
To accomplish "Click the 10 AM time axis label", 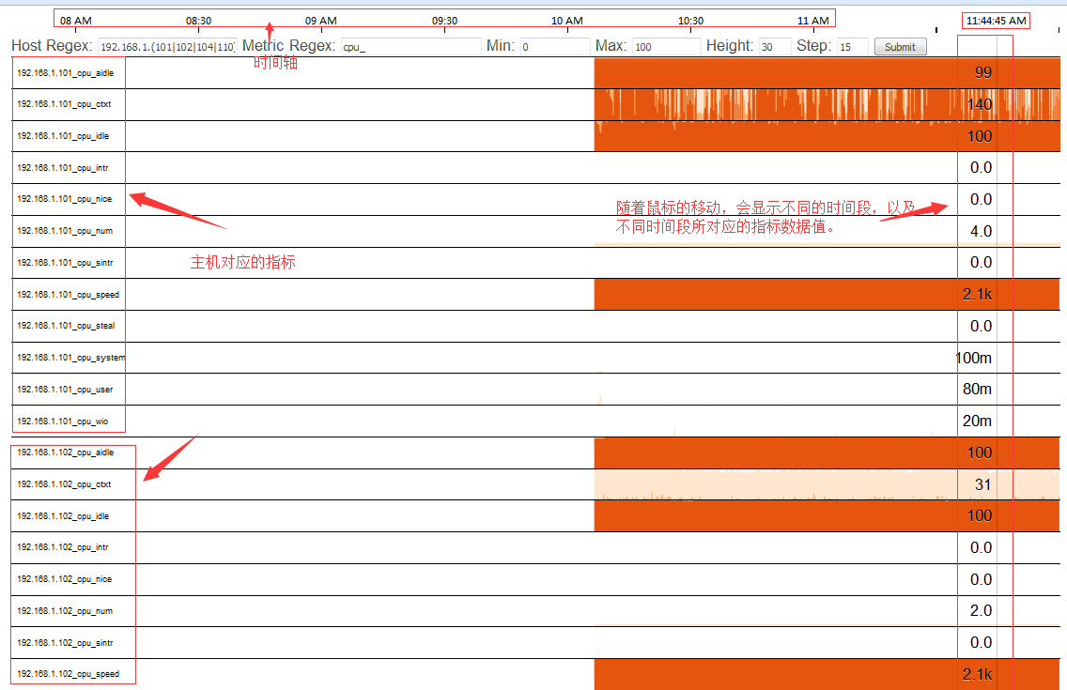I will tap(566, 21).
